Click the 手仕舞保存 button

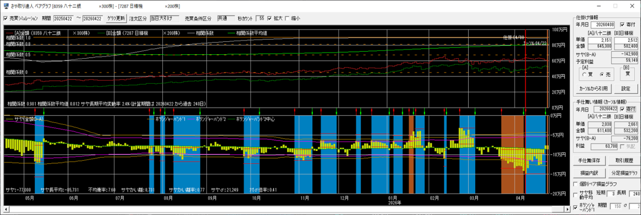tap(589, 161)
